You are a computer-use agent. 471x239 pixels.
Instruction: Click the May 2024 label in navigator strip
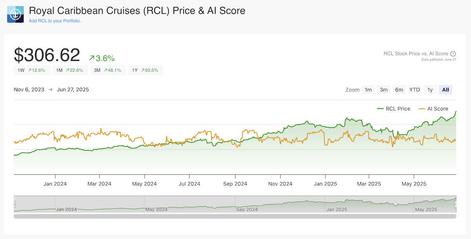tap(156, 210)
